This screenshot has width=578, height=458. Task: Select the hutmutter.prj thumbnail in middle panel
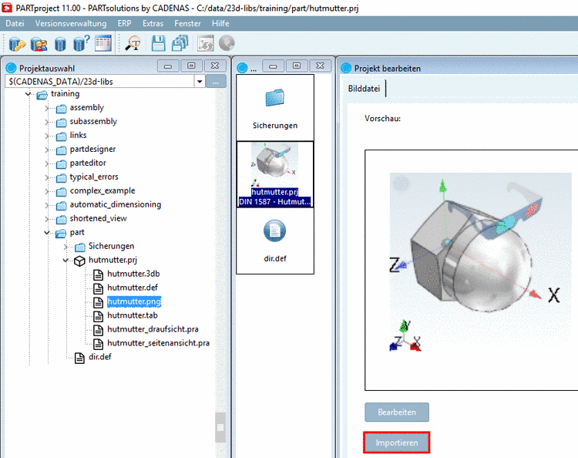click(274, 174)
